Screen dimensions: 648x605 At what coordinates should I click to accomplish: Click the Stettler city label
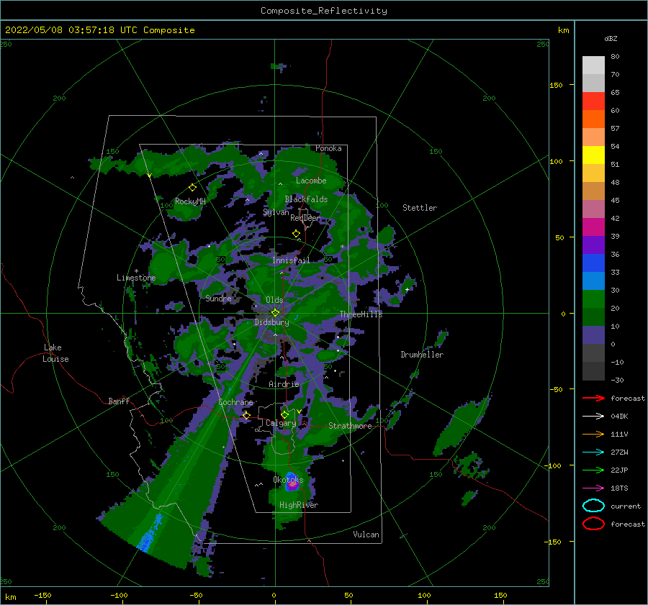click(420, 208)
